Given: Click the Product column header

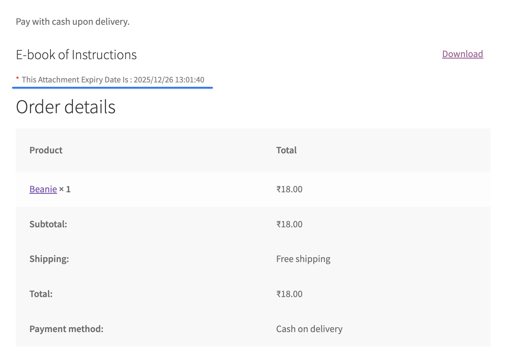Looking at the screenshot, I should 46,150.
